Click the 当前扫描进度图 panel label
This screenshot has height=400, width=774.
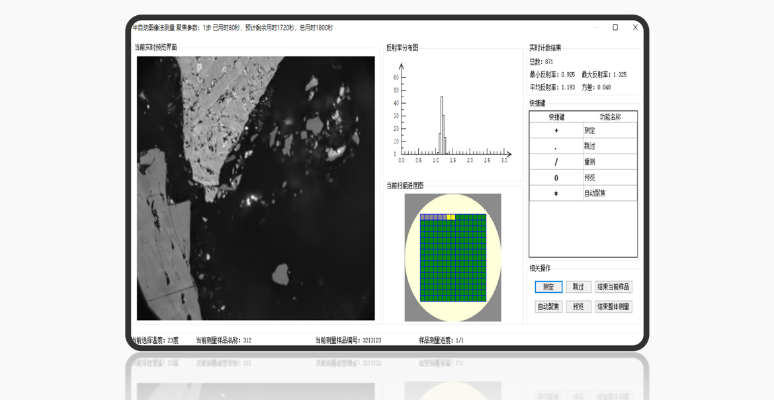point(405,185)
